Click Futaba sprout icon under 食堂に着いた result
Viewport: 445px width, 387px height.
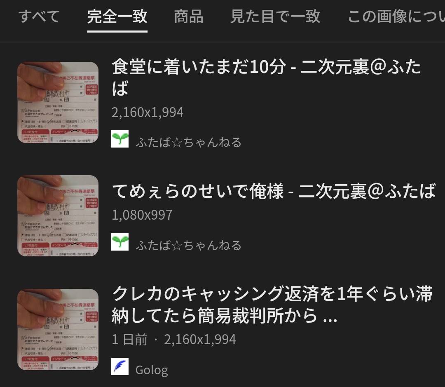pyautogui.click(x=120, y=139)
